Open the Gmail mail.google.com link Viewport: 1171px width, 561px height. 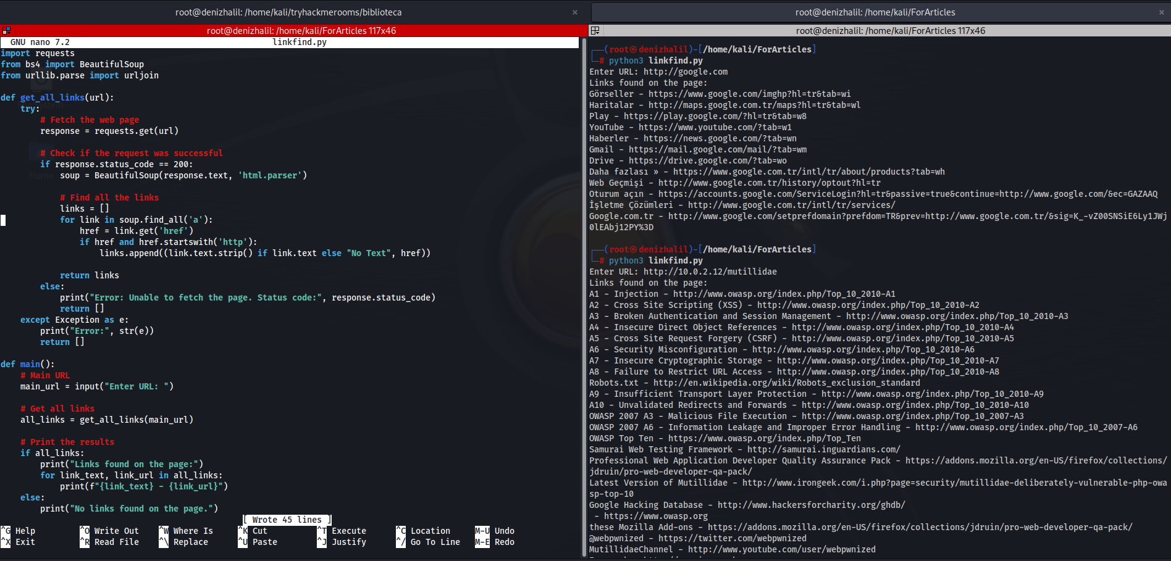(717, 149)
